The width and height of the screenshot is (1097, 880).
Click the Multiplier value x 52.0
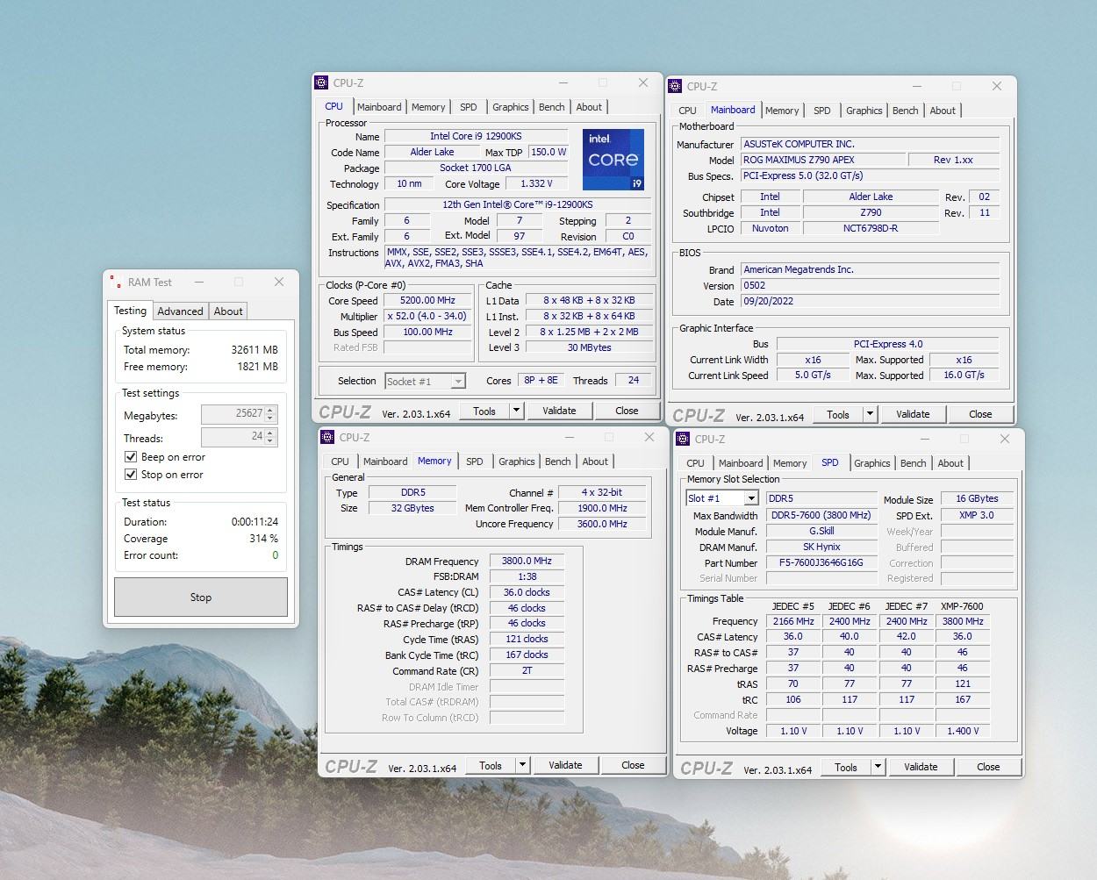pos(428,316)
